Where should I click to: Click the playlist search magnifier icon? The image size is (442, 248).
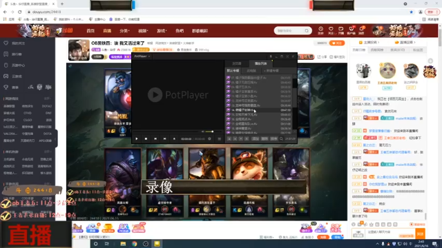[x=281, y=138]
